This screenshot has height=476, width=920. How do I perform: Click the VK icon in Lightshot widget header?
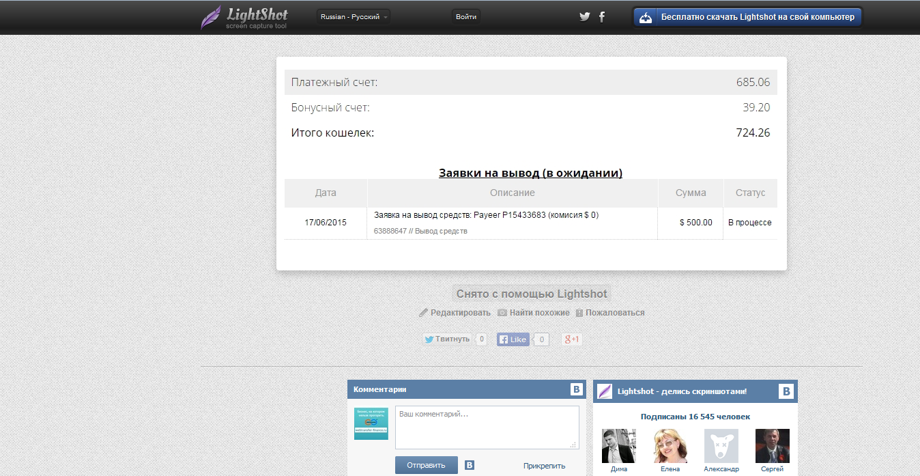click(x=786, y=391)
